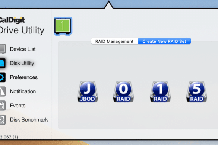Choose the RAID 5 drive icon

coord(197,91)
